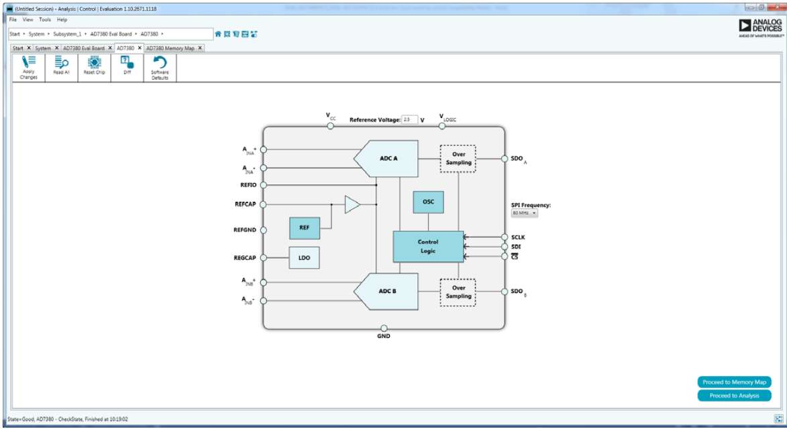Open the View menu
This screenshot has width=787, height=429.
point(28,19)
